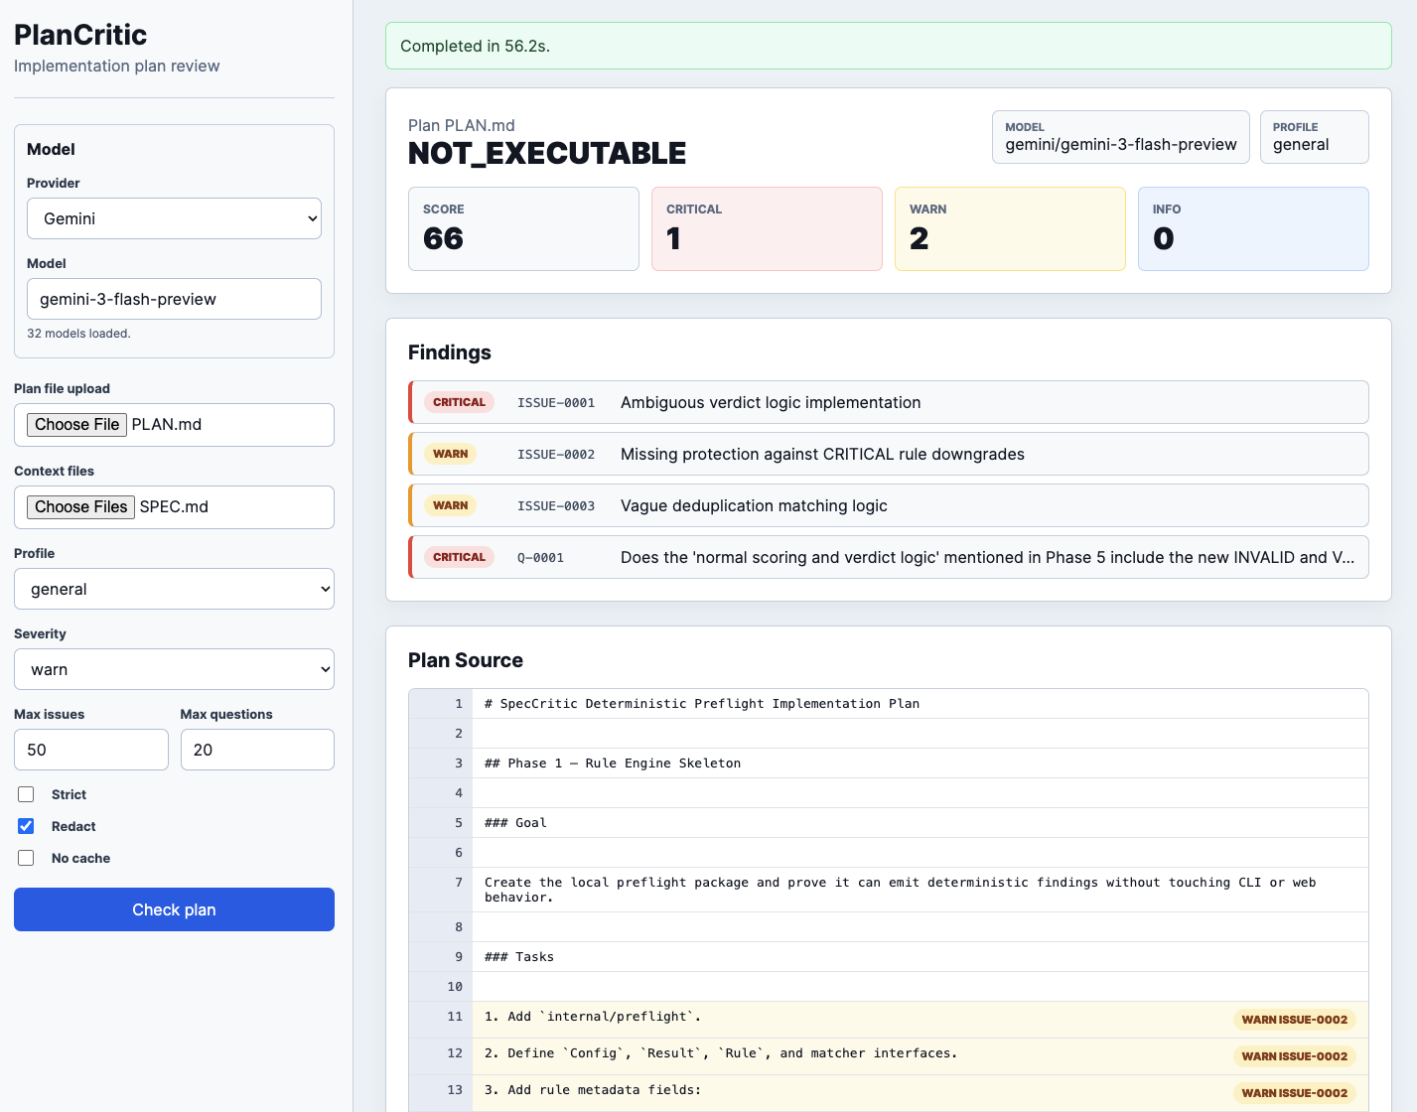Viewport: 1417px width, 1112px height.
Task: Click plan source line 1 title text
Action: (x=702, y=704)
